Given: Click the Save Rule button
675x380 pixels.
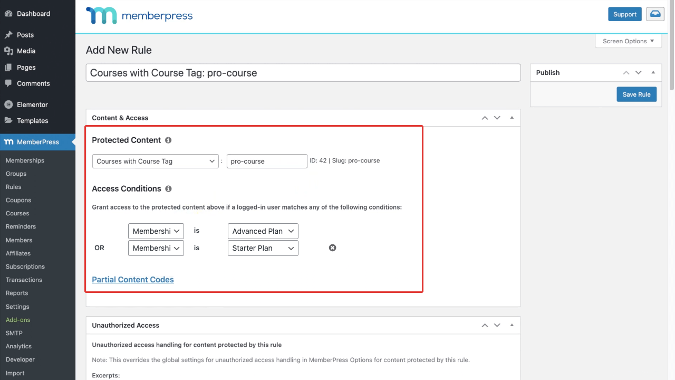Looking at the screenshot, I should (637, 94).
